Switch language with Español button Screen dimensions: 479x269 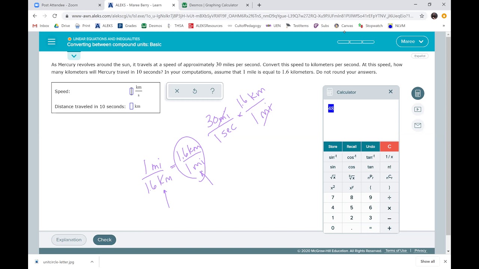420,56
